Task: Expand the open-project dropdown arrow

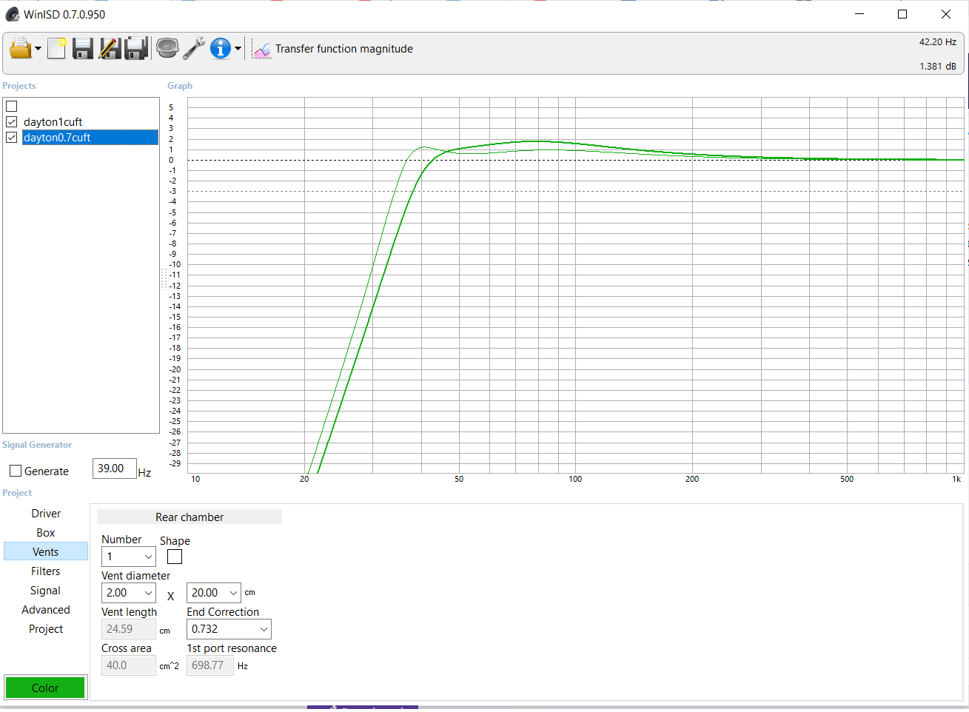Action: [38, 49]
